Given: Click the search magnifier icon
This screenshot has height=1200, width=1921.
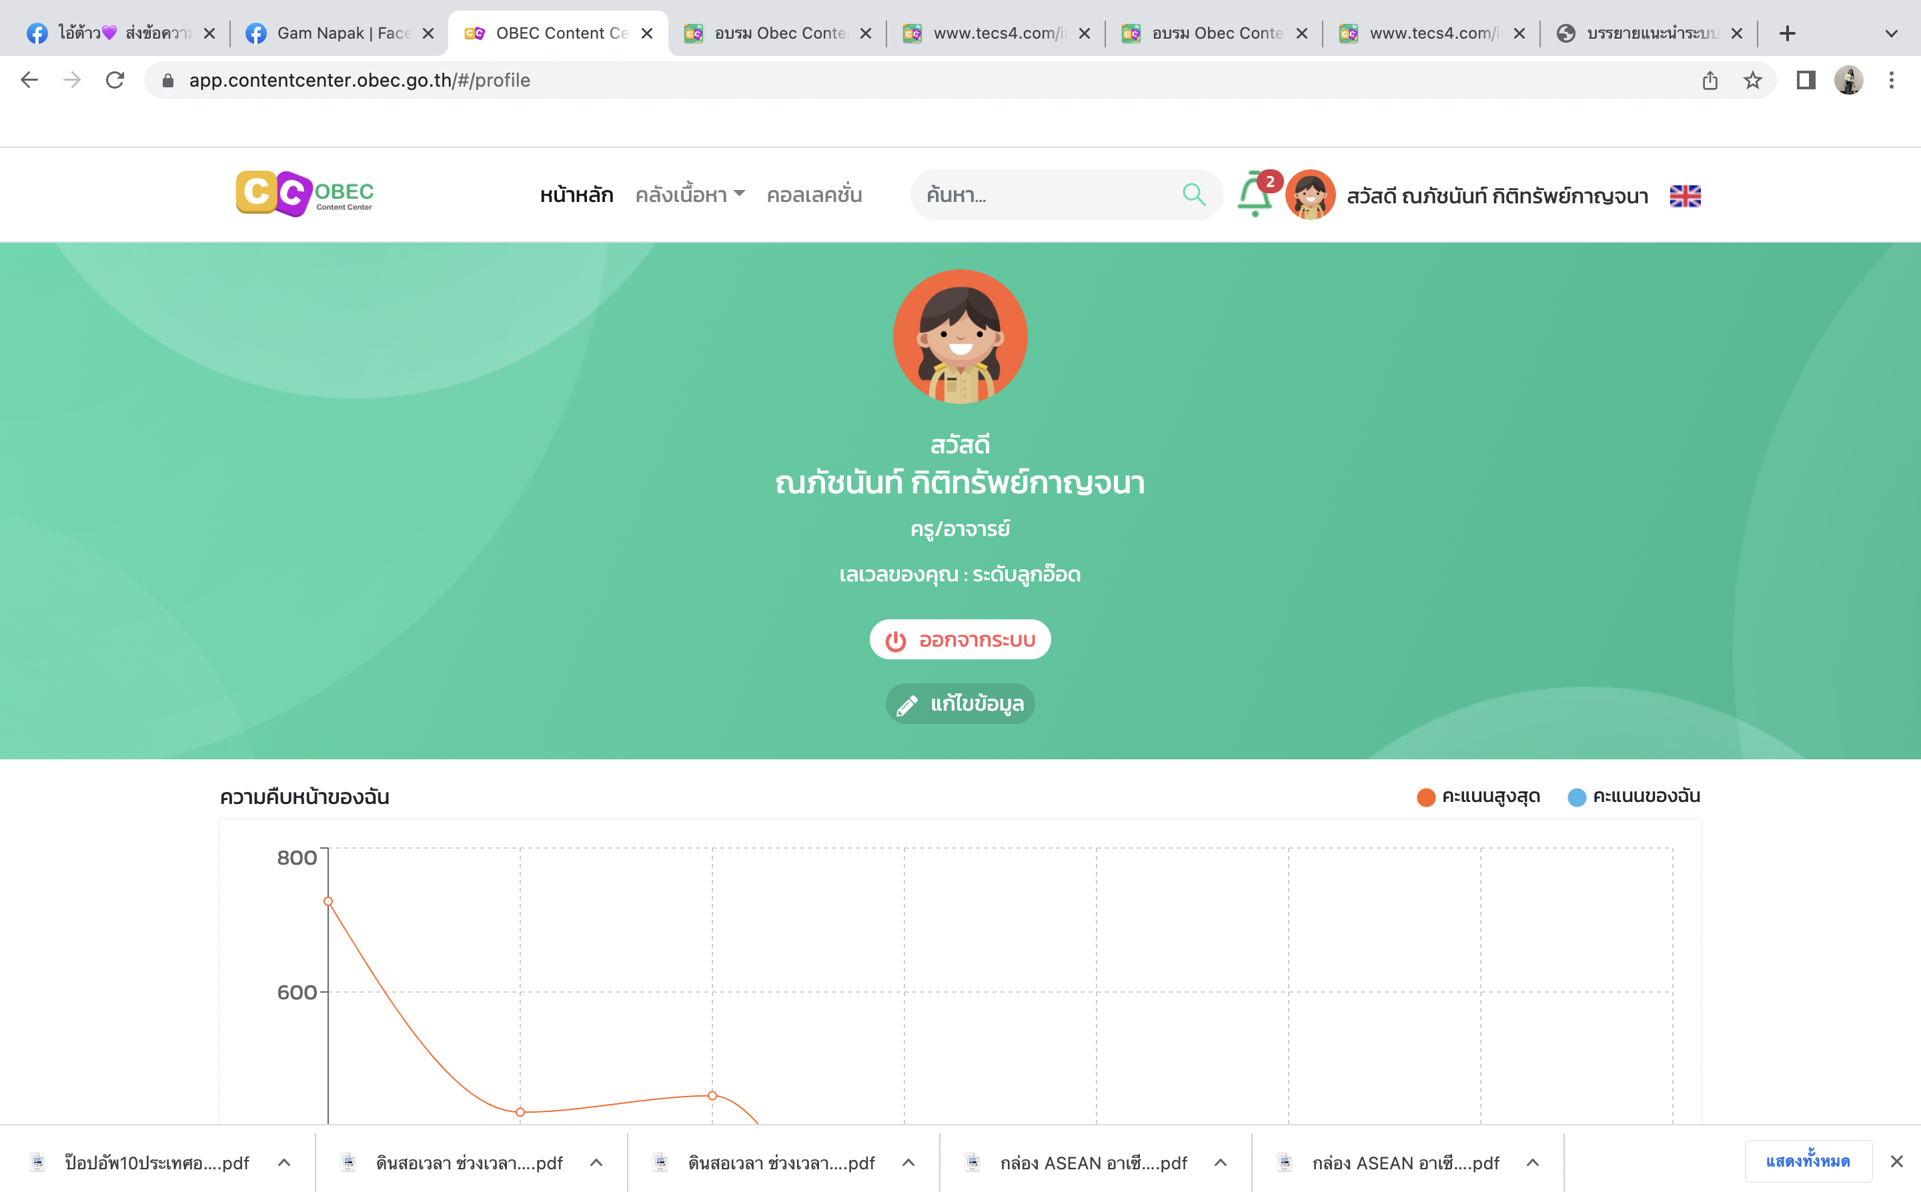Looking at the screenshot, I should click(1193, 195).
